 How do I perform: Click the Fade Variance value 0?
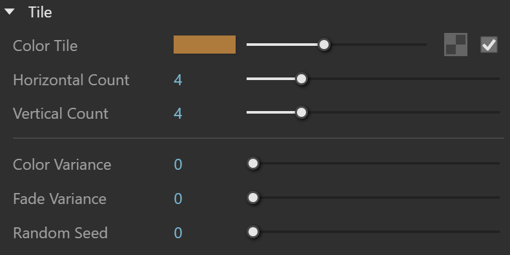pos(178,199)
